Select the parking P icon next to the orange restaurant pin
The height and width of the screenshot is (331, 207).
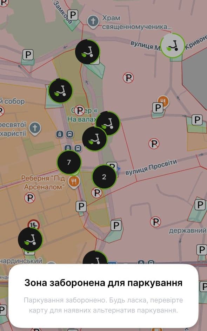[x=158, y=108]
